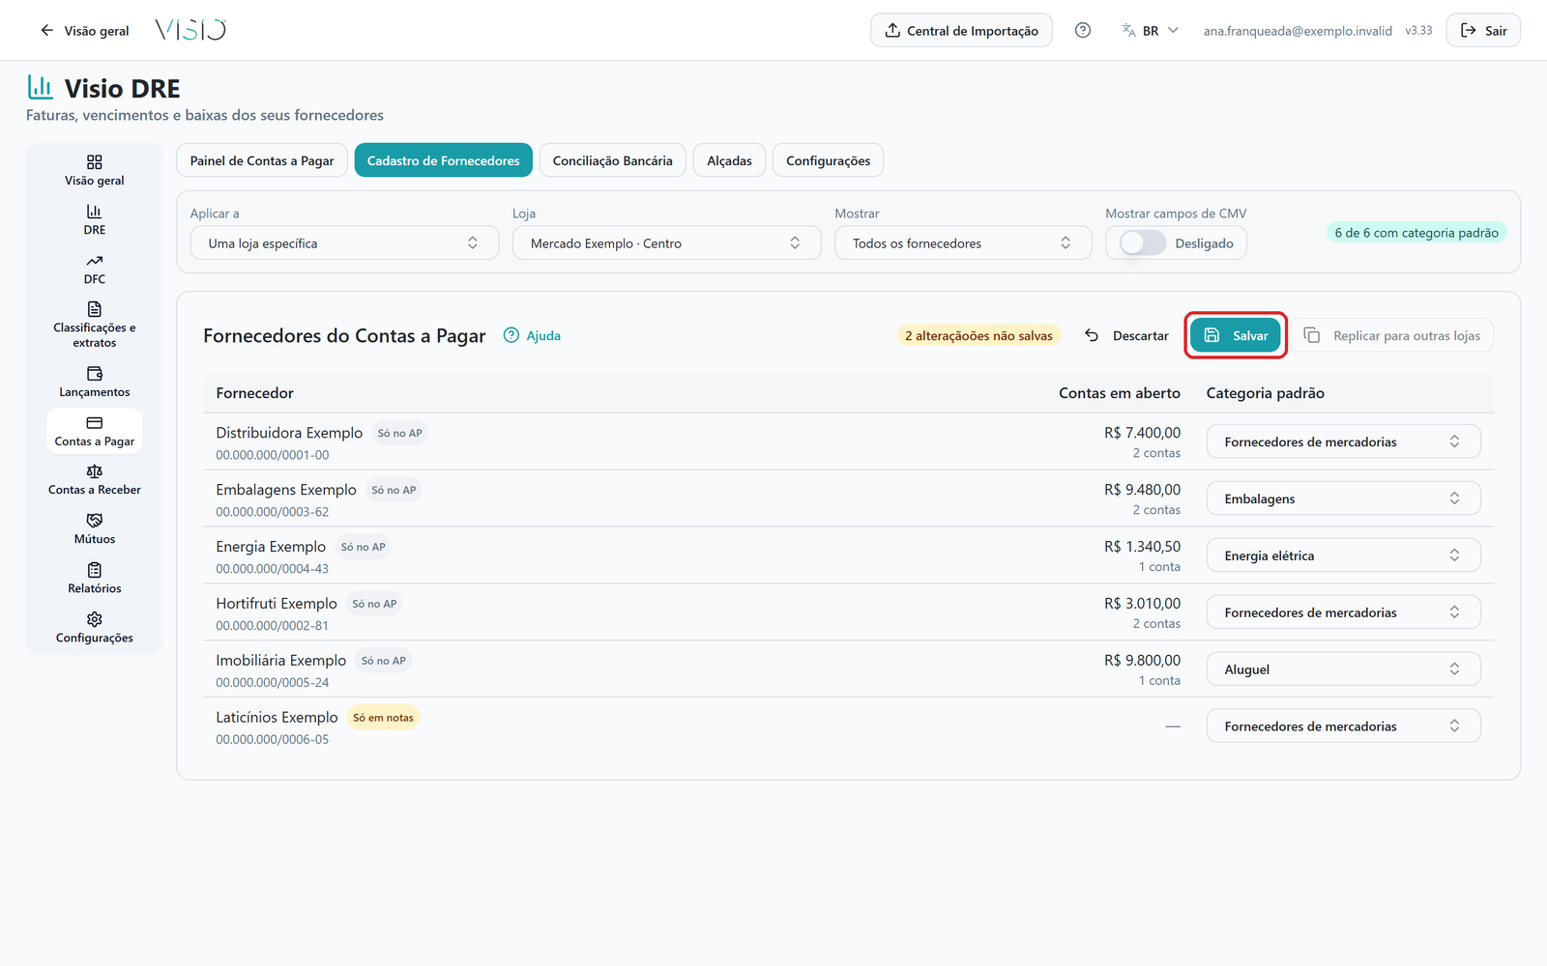Select Contas a Pagar sidebar item

(x=95, y=431)
